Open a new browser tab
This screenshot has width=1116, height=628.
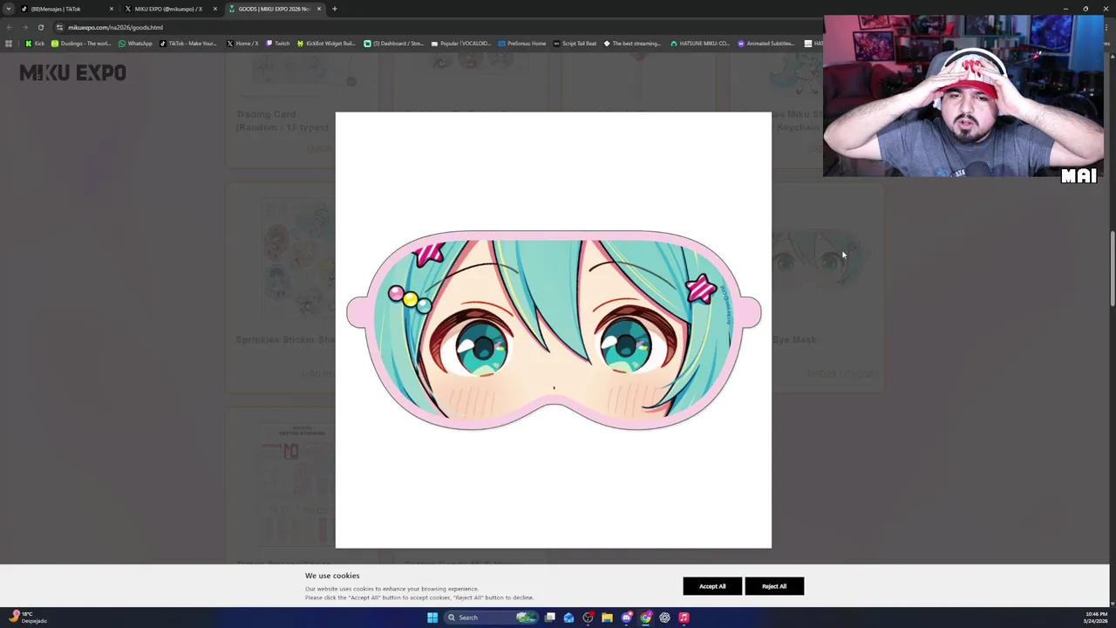coord(334,9)
